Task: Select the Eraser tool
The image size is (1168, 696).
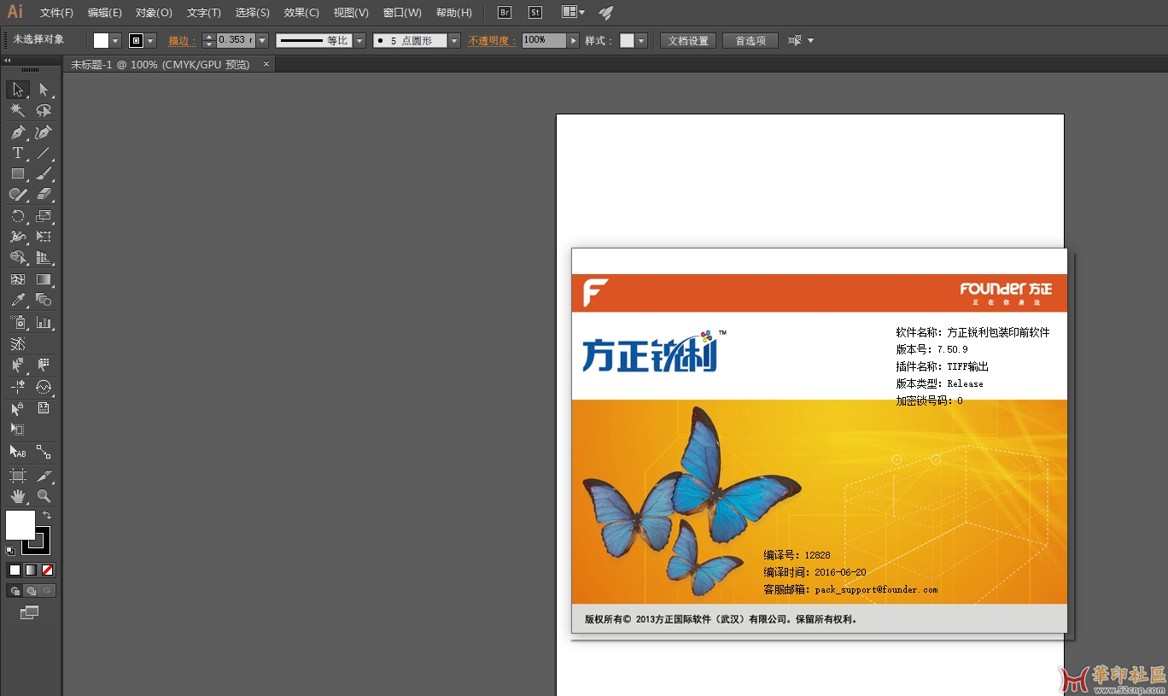Action: pos(44,195)
